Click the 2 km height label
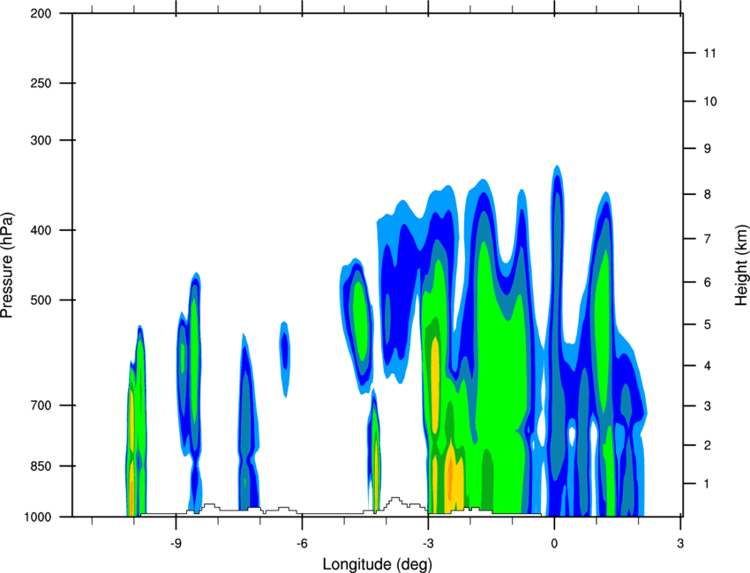Image resolution: width=750 pixels, height=573 pixels. 707,445
